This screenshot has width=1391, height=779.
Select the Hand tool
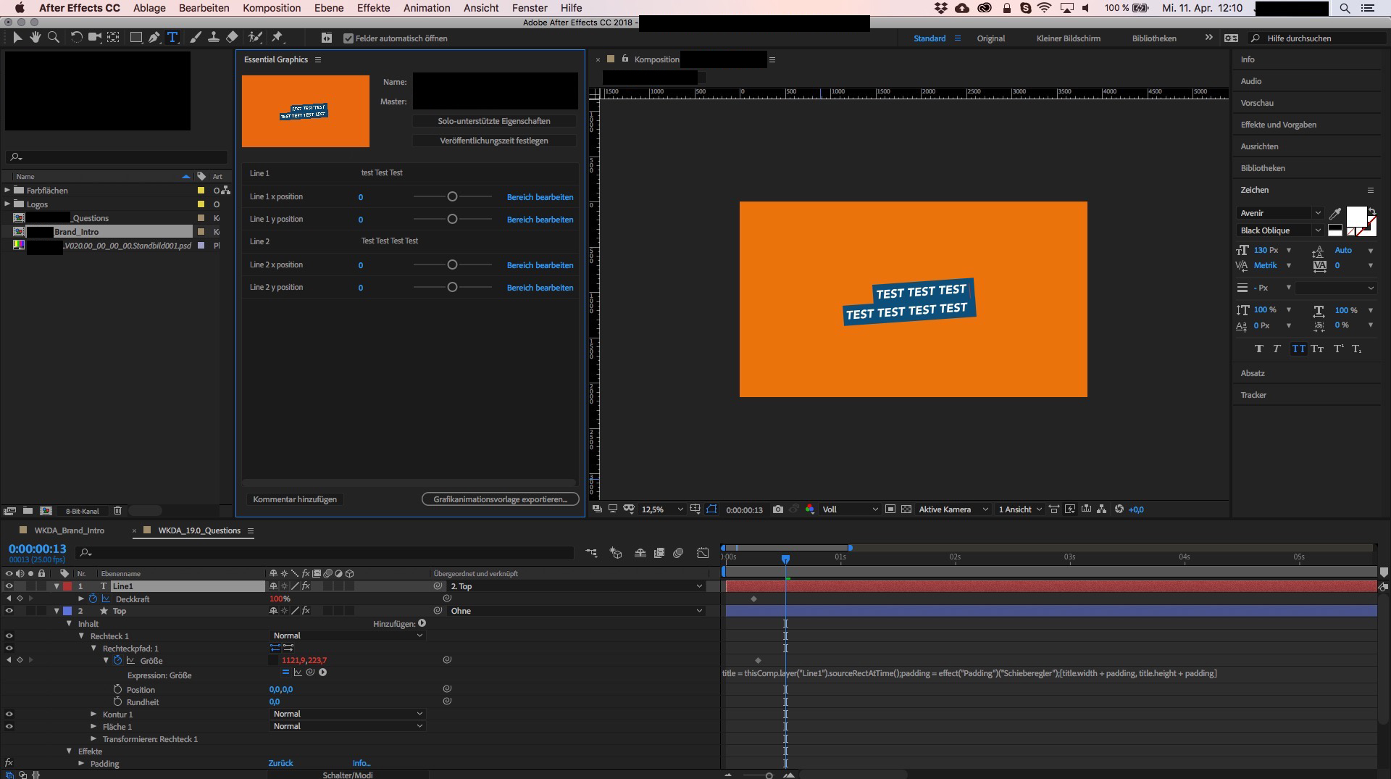point(35,38)
